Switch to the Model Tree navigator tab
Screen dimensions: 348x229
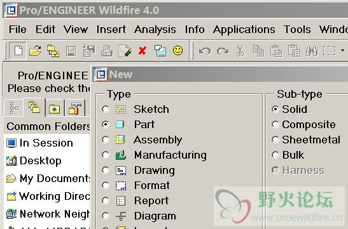coord(14,108)
